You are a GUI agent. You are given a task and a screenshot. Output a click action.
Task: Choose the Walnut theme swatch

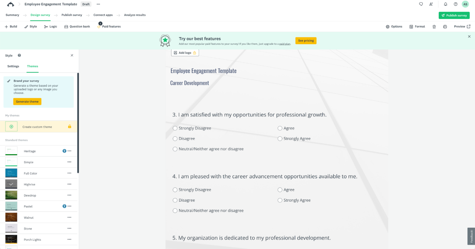pos(11,218)
